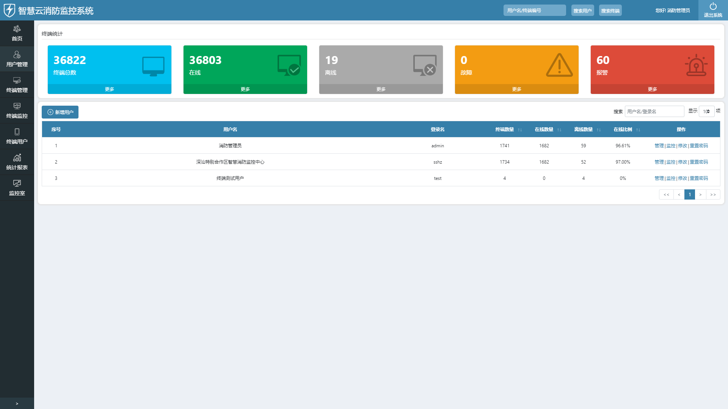Open the 首页 home sidebar icon
This screenshot has width=728, height=409.
coord(17,29)
